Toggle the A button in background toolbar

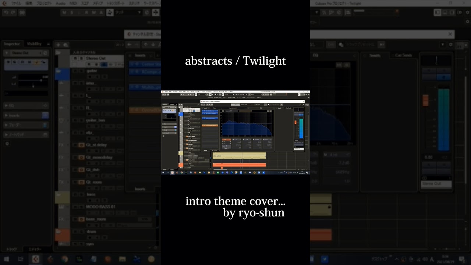pyautogui.click(x=101, y=12)
